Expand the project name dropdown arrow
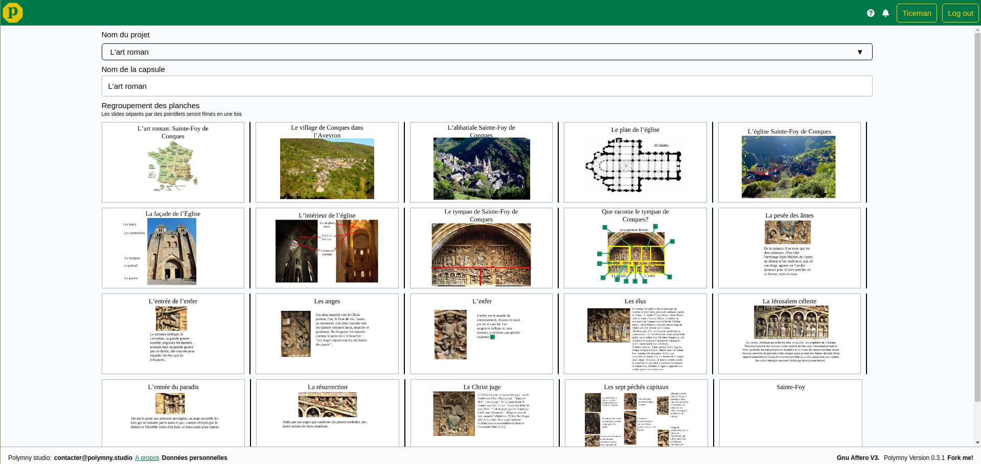 click(860, 52)
